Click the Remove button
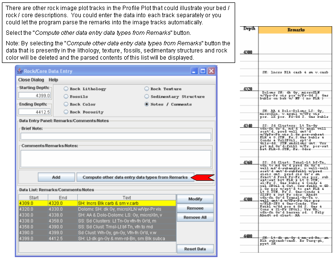Image resolution: width=336 pixels, height=258 pixels. 195,208
